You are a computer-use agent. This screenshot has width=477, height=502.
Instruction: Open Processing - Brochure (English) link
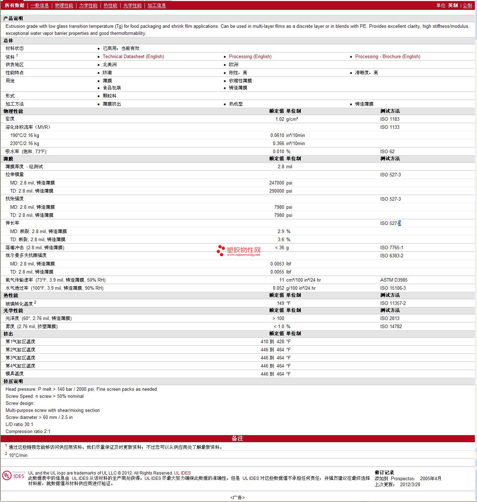[x=388, y=56]
